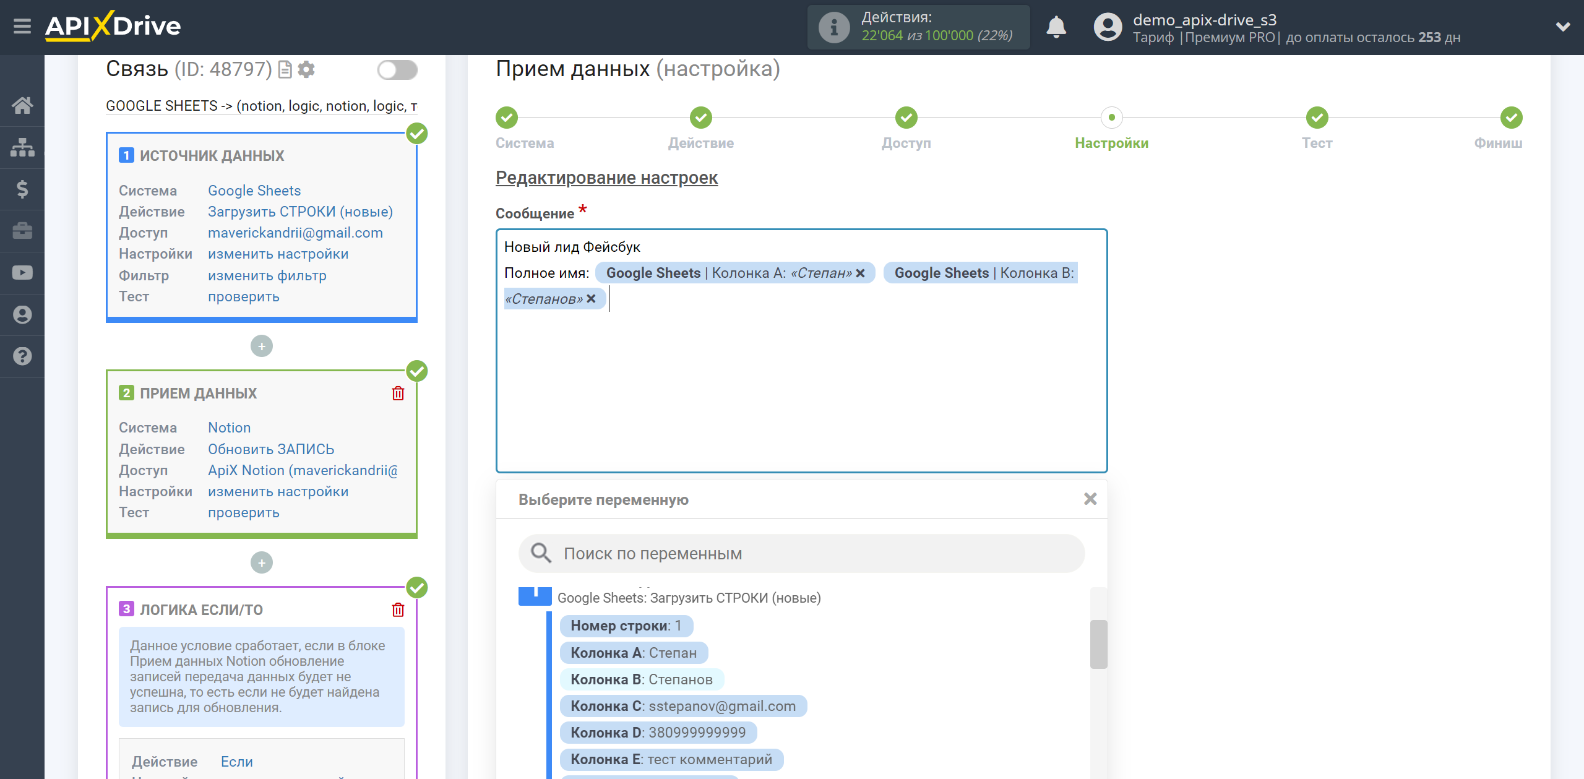Insert variable Номер строки: 1

(x=626, y=626)
